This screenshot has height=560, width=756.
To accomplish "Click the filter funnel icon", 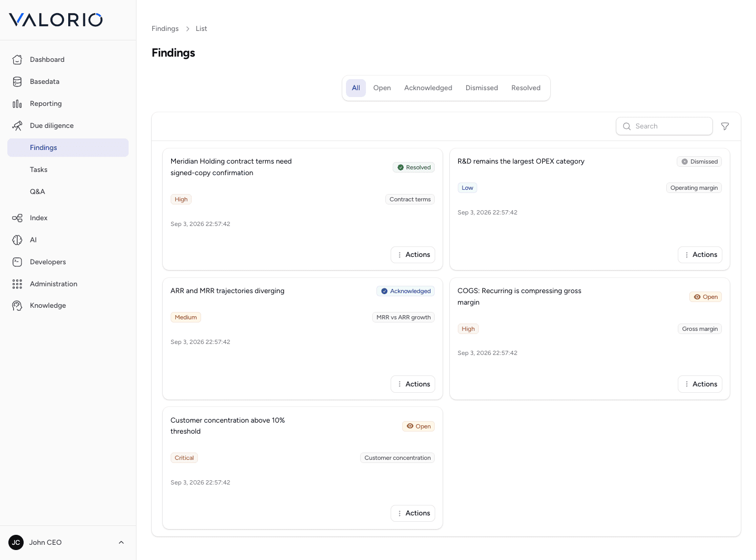I will 725,126.
